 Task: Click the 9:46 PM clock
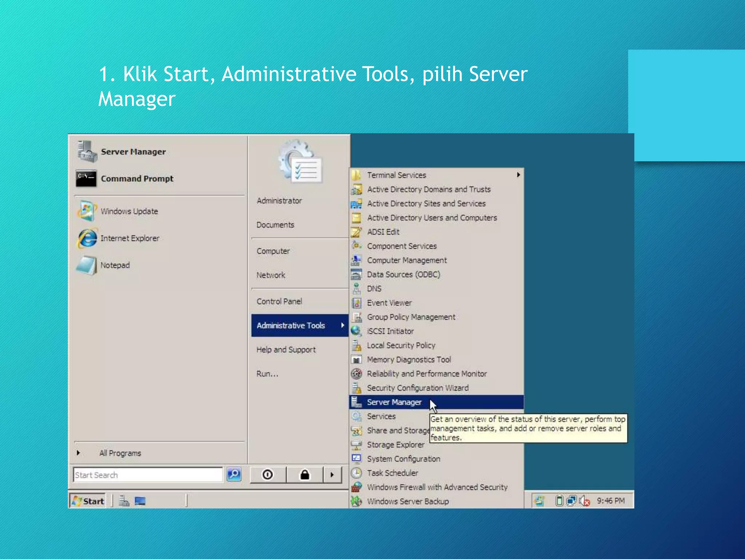[611, 501]
